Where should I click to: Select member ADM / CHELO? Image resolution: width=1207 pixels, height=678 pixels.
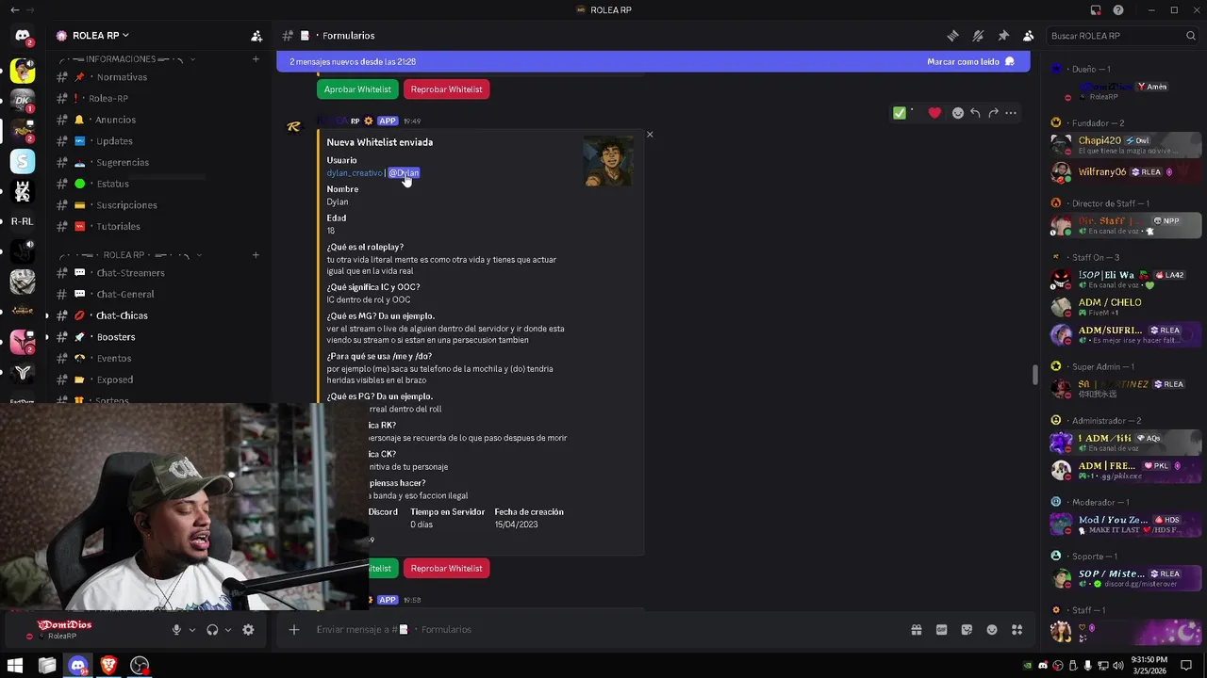point(1125,307)
